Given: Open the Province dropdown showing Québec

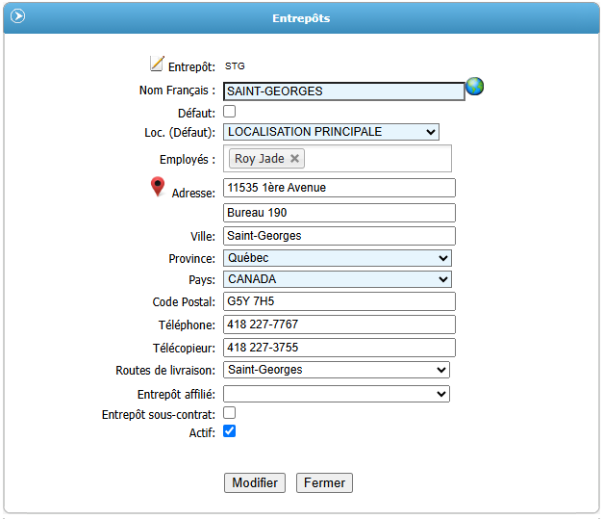Looking at the screenshot, I should 338,258.
